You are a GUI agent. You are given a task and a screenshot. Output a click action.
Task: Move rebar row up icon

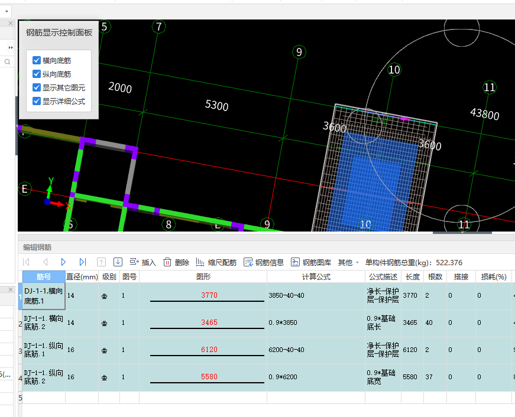101,262
